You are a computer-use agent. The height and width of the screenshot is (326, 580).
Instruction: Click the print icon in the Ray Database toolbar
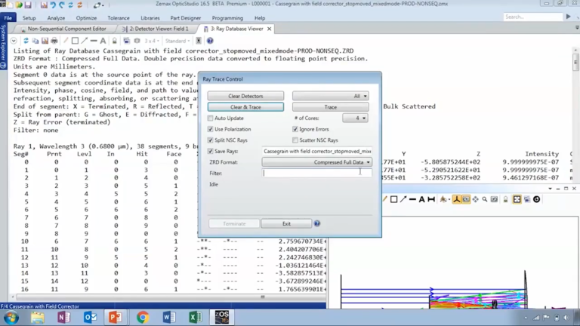pos(54,41)
